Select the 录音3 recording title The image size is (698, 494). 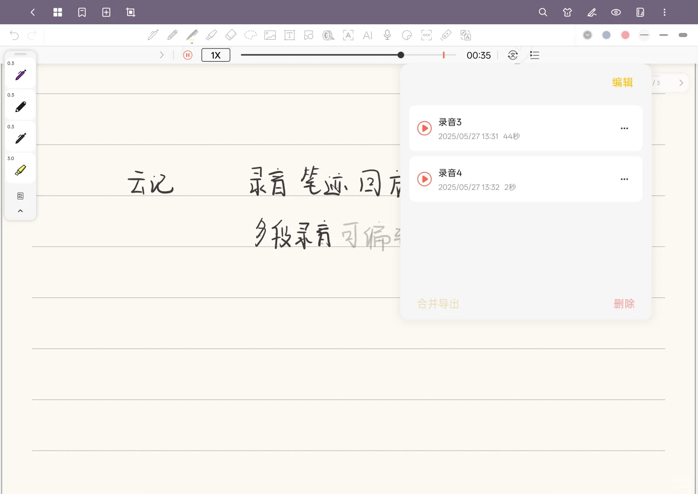450,122
